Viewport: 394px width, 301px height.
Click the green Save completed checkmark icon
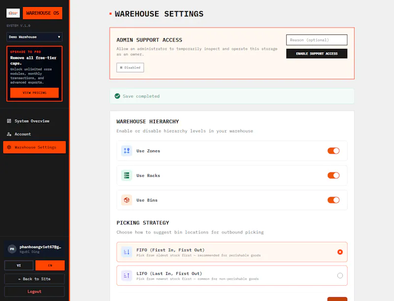pos(117,96)
